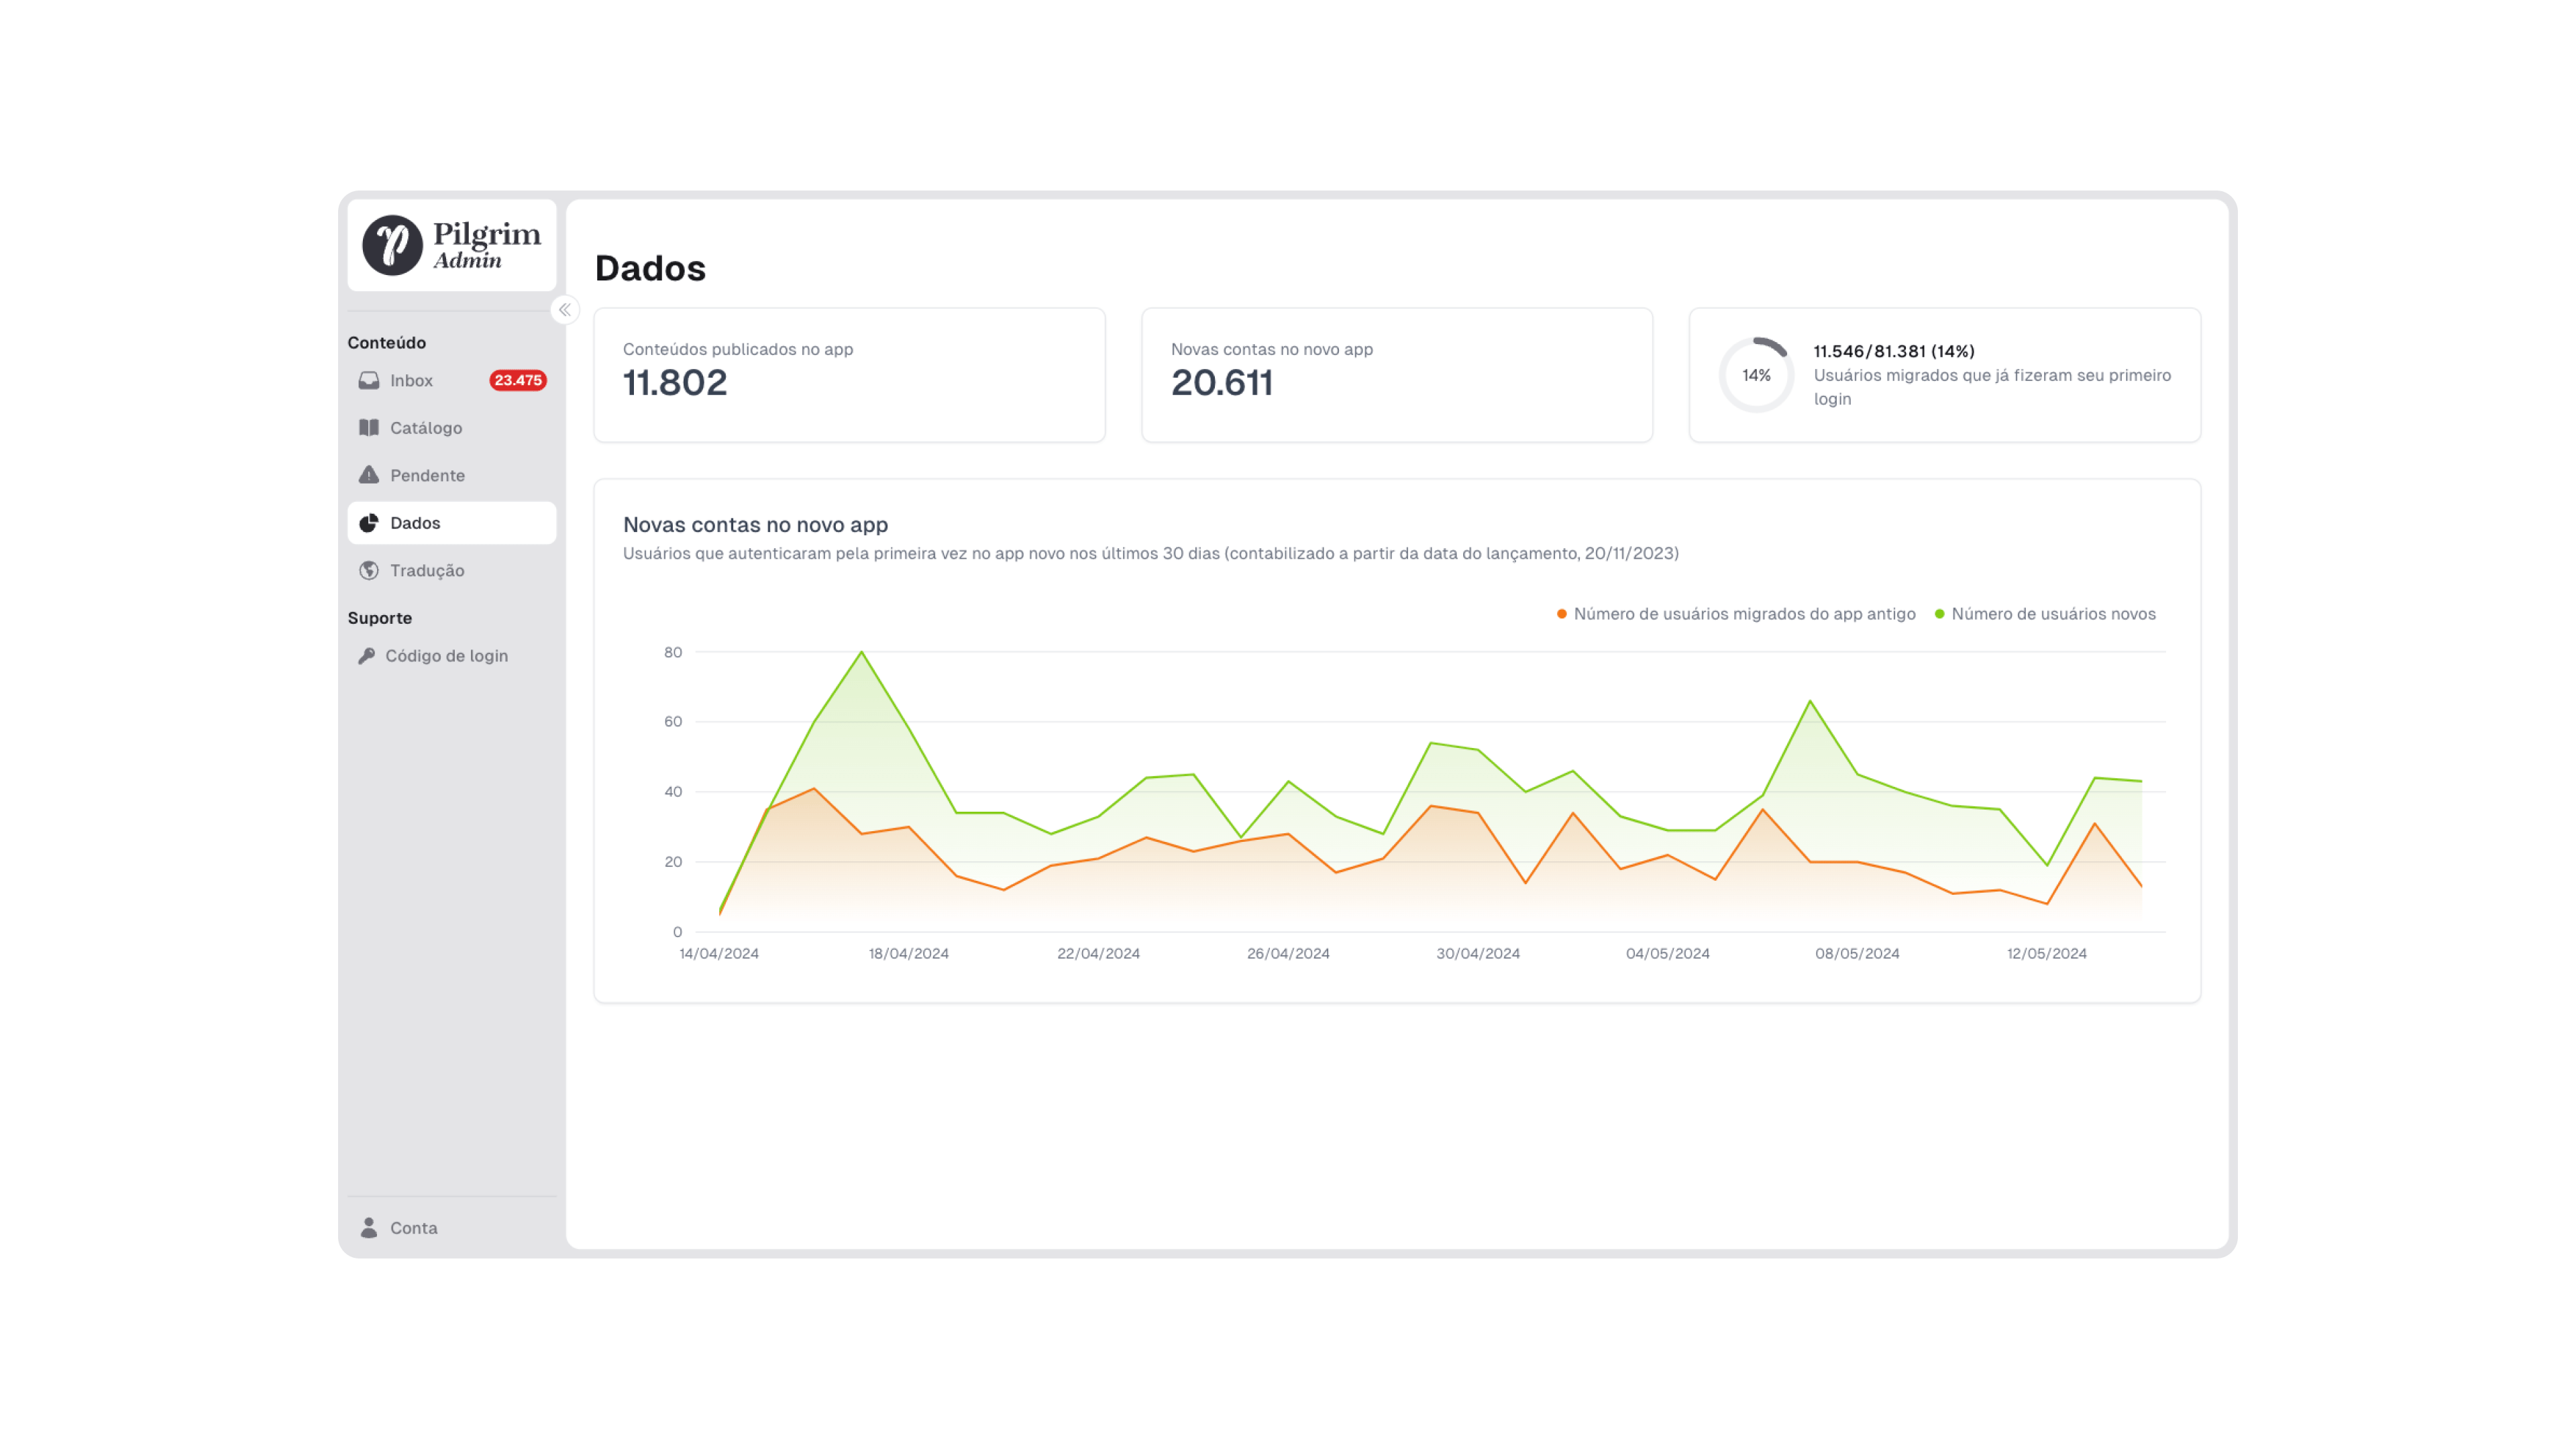Go to the Pendente page
This screenshot has width=2576, height=1449.
click(451, 475)
